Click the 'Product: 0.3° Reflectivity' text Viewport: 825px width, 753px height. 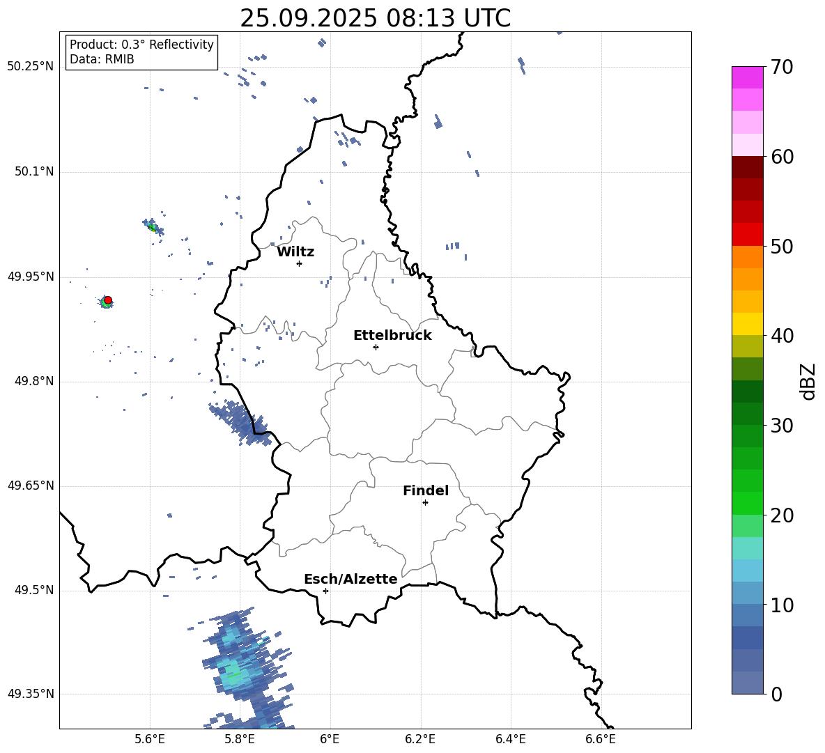click(141, 44)
